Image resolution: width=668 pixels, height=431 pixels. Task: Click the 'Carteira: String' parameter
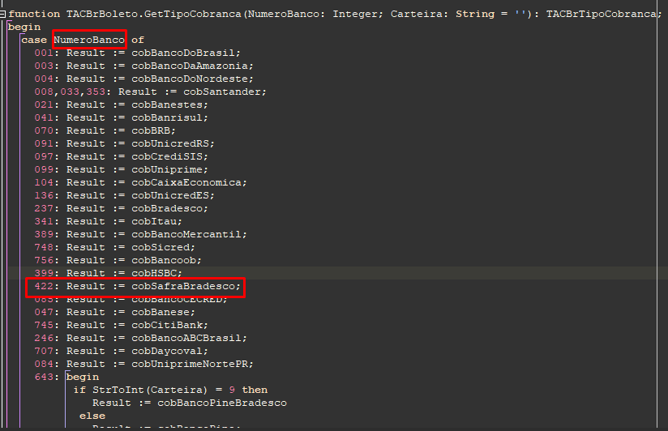(x=443, y=14)
